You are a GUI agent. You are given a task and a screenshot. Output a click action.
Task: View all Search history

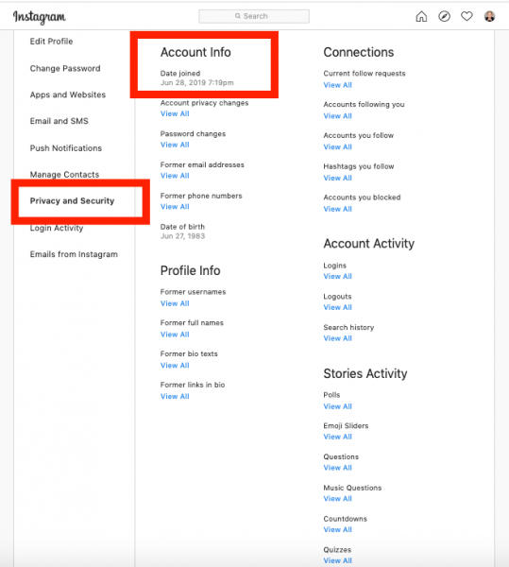coord(338,338)
